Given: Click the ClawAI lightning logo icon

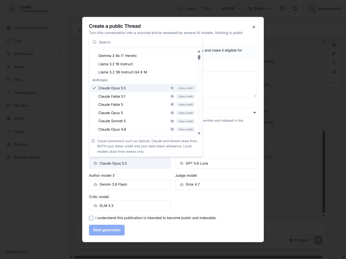Looking at the screenshot, I should pos(11,9).
